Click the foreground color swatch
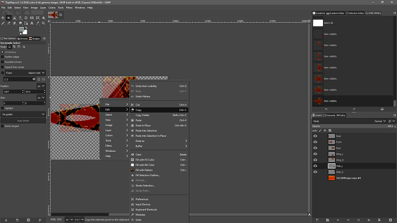This screenshot has width=397, height=223. (x=22, y=29)
